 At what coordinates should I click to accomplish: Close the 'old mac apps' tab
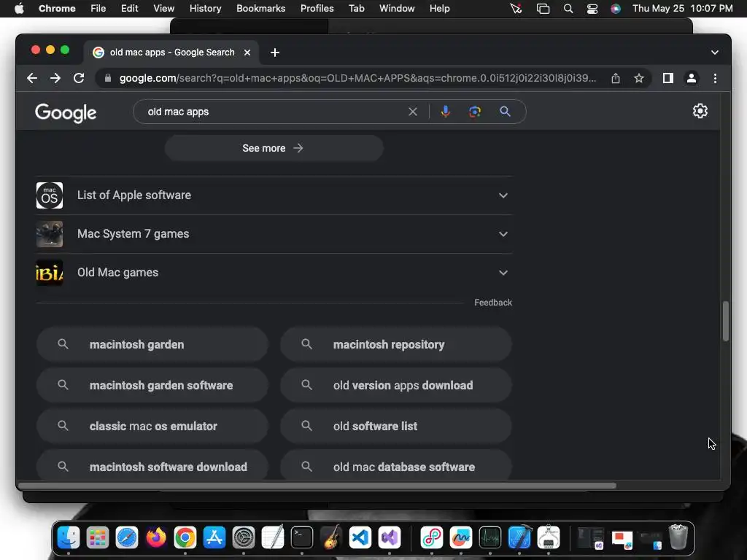(x=247, y=52)
